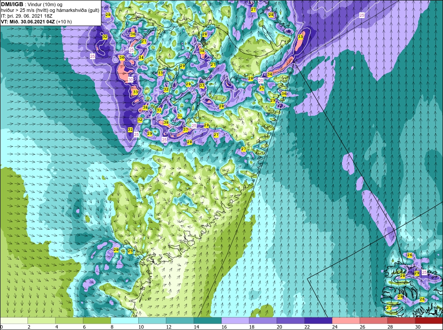The height and width of the screenshot is (330, 443).
Task: Click the legend scale value 6
Action: tap(84, 327)
